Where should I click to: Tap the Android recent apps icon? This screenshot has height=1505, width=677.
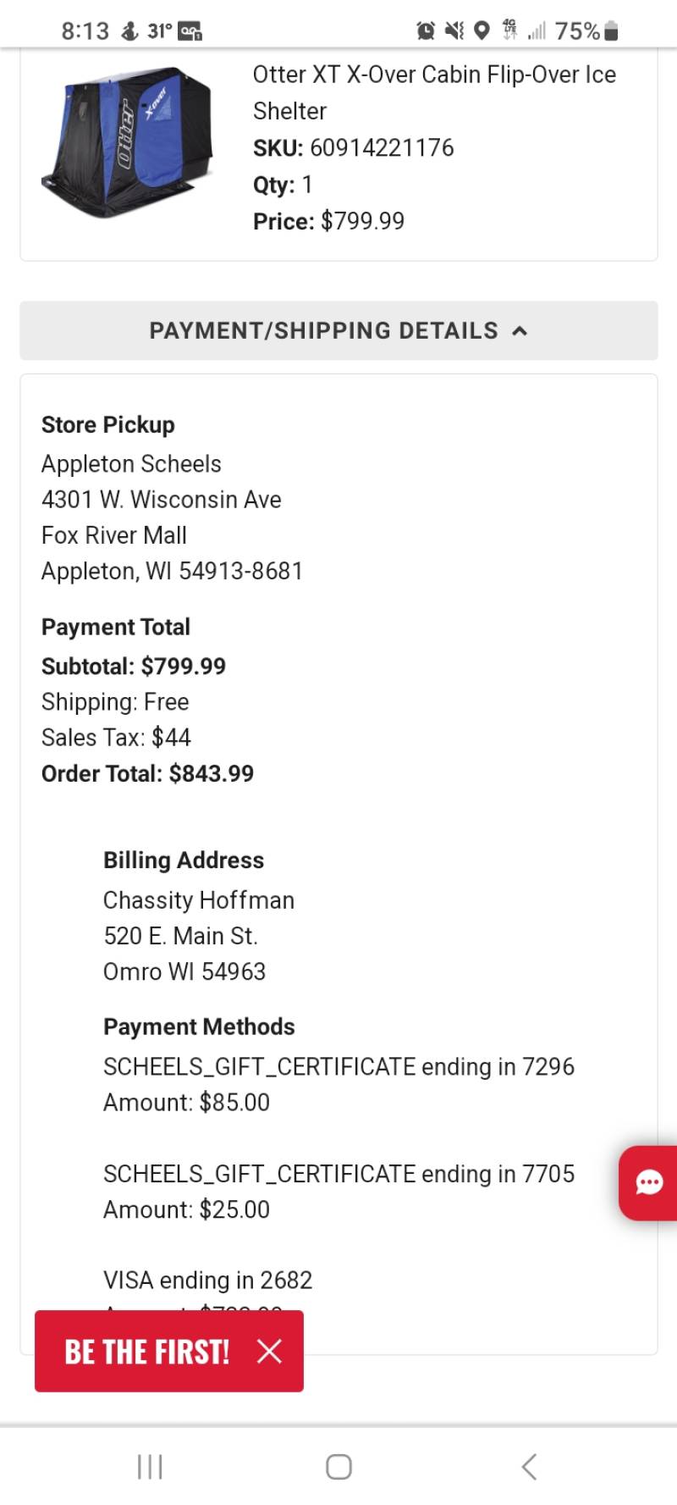(x=150, y=1466)
